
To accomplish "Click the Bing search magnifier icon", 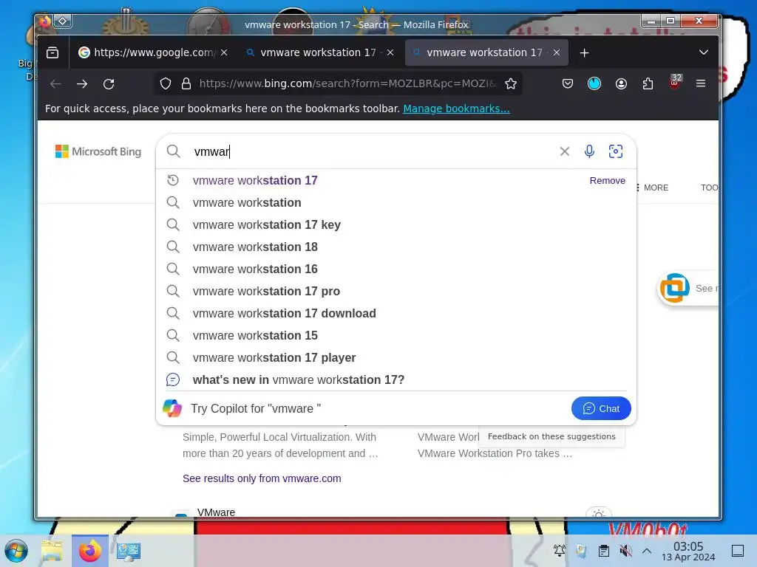I will click(x=173, y=151).
